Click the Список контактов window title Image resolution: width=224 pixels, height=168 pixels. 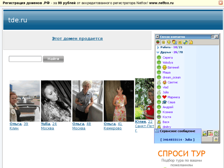(173, 37)
